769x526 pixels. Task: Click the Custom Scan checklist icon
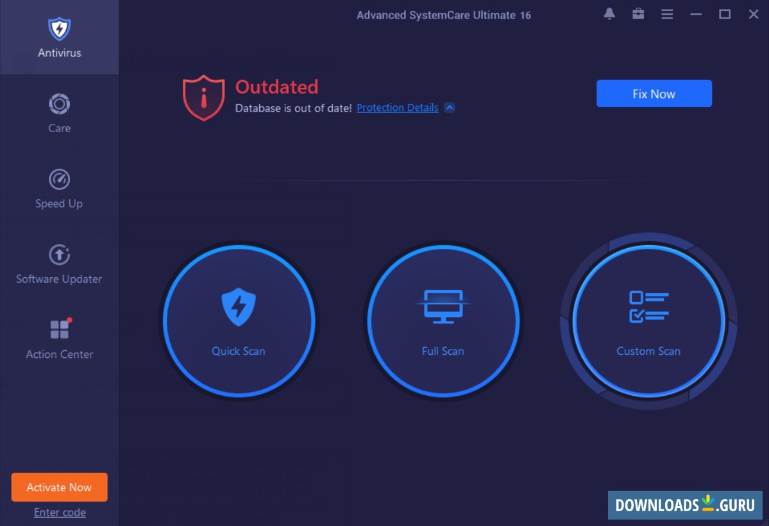coord(649,306)
